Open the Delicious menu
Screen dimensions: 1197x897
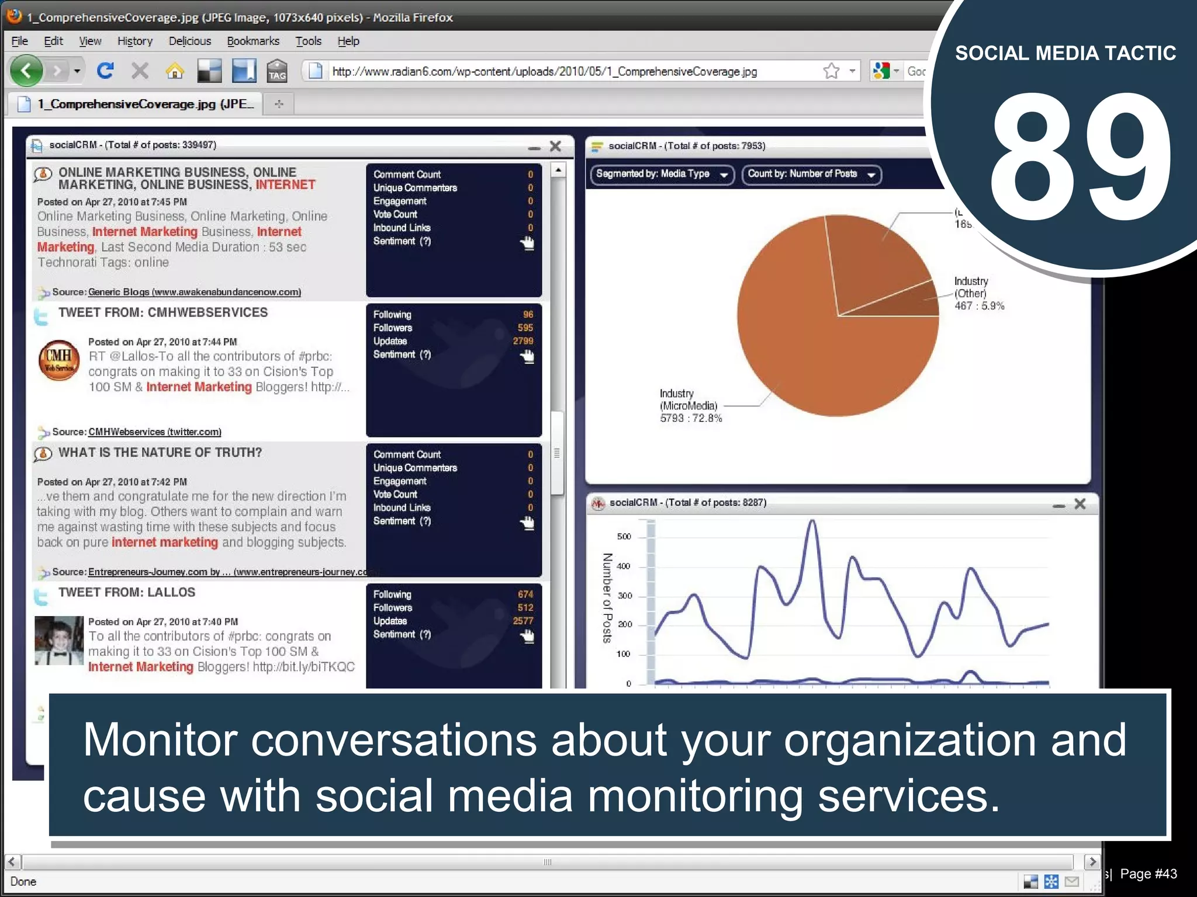[190, 41]
